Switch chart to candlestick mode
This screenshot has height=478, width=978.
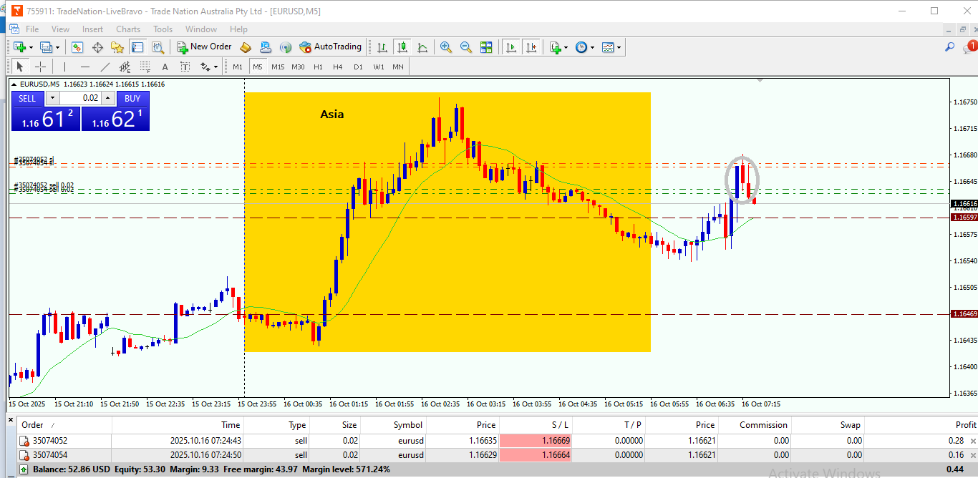402,47
